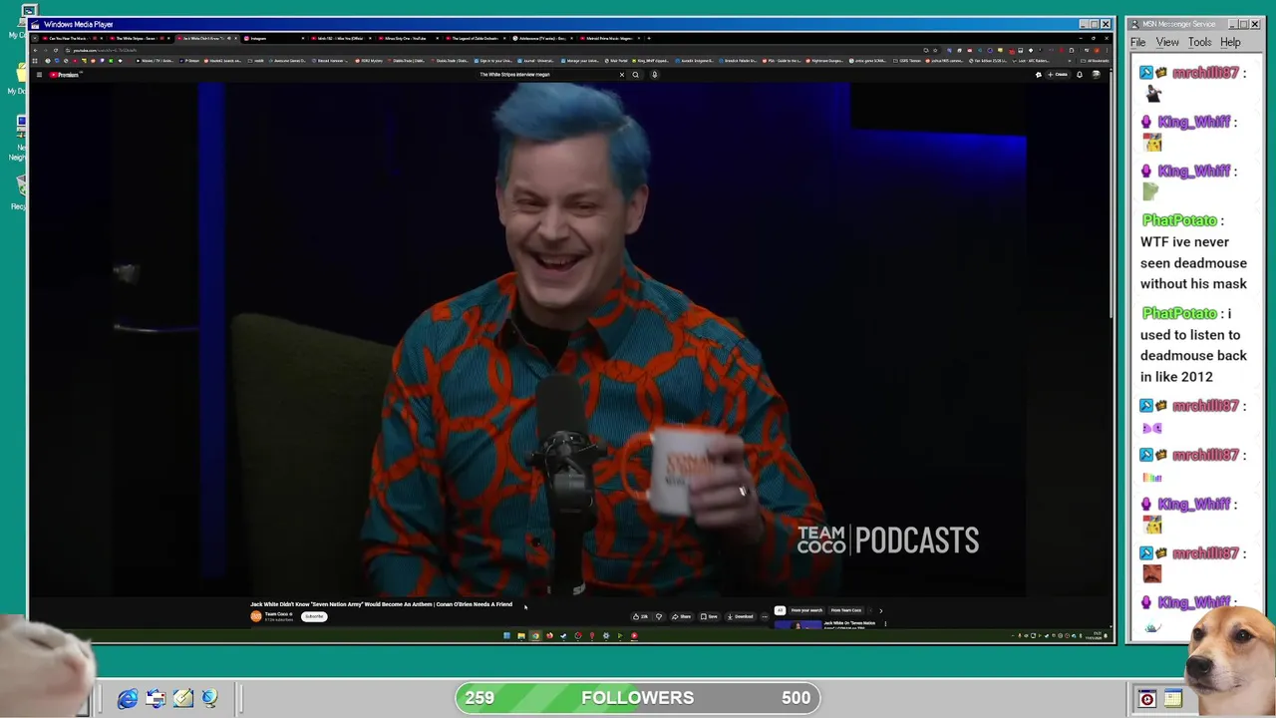Open Help menu in MSN Messenger
1276x718 pixels.
click(1230, 43)
